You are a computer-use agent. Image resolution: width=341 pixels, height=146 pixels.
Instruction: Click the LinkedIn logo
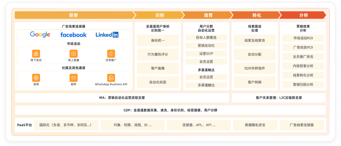tap(107, 35)
